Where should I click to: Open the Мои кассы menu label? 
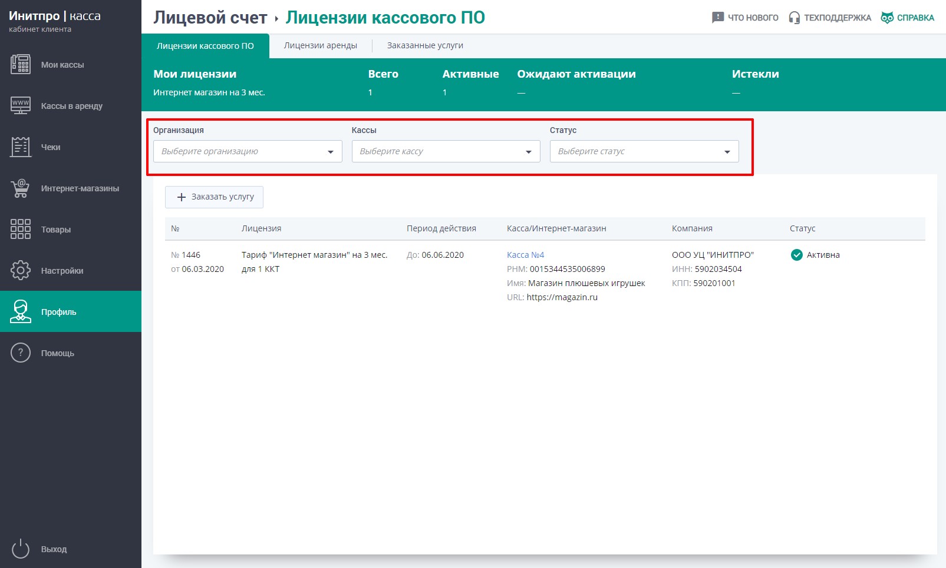tap(62, 65)
